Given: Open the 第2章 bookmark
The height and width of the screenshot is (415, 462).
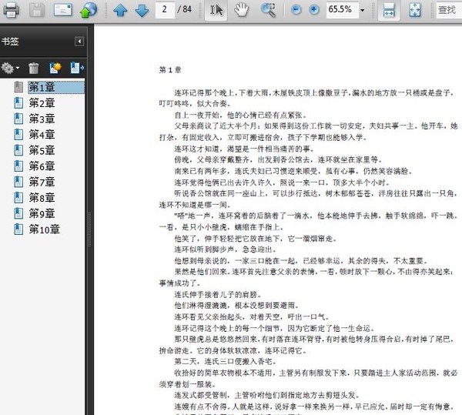Looking at the screenshot, I should 42,103.
